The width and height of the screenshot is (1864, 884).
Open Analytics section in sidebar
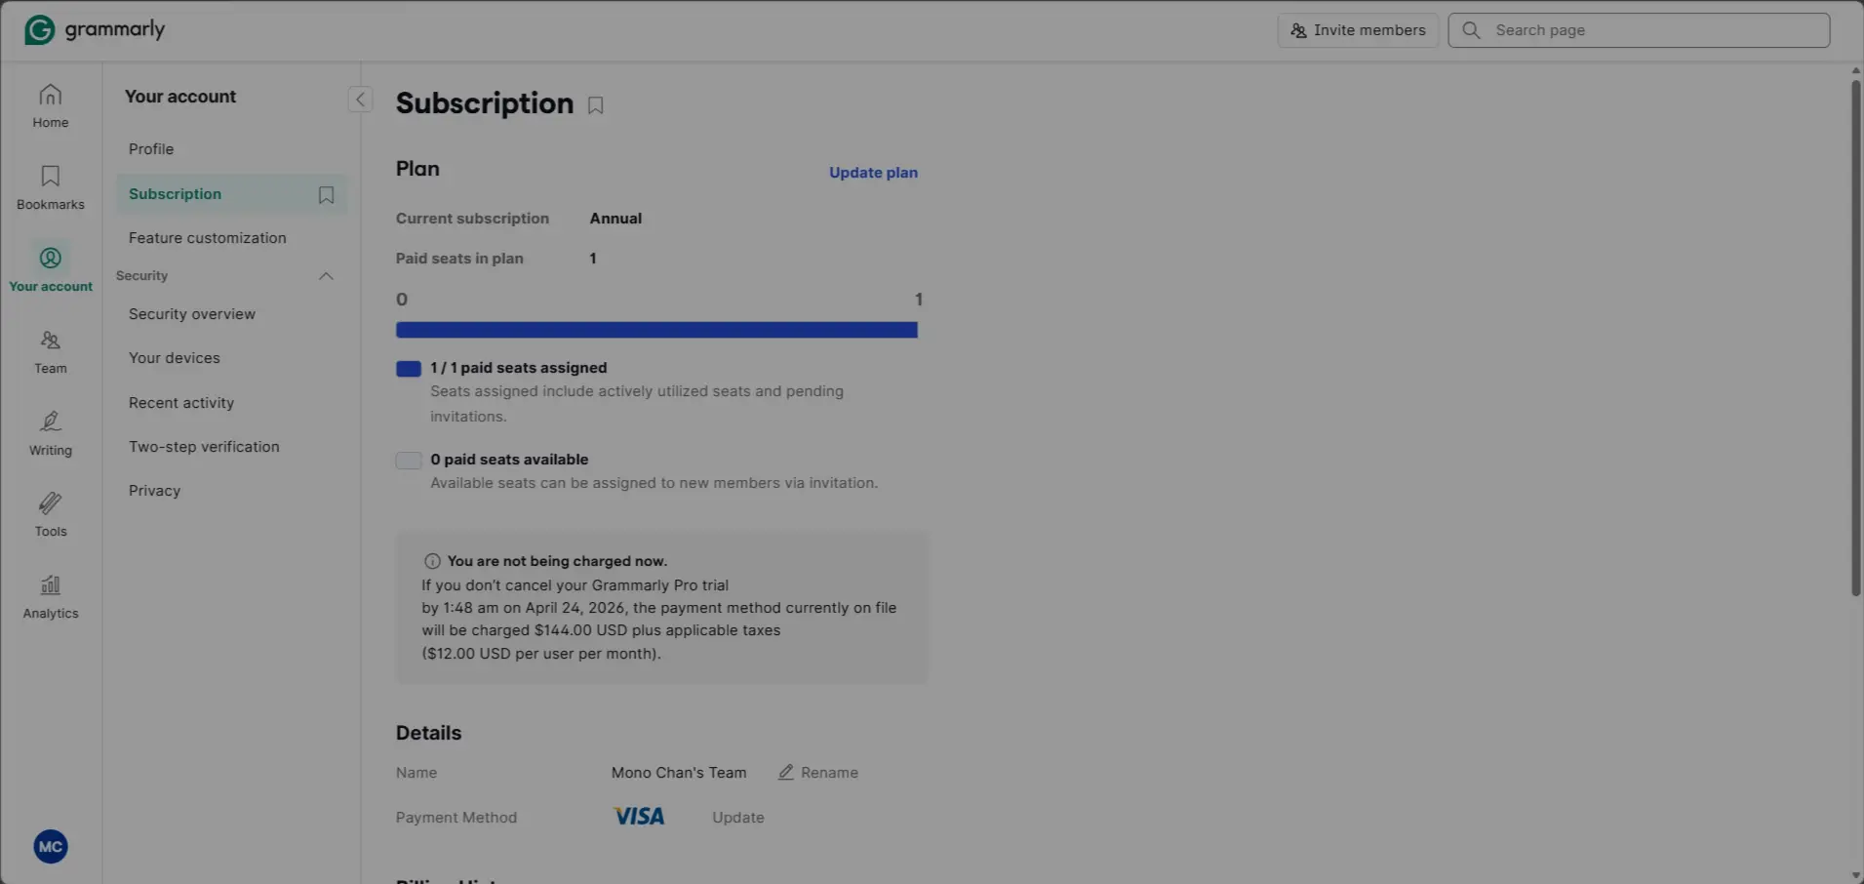pos(50,597)
